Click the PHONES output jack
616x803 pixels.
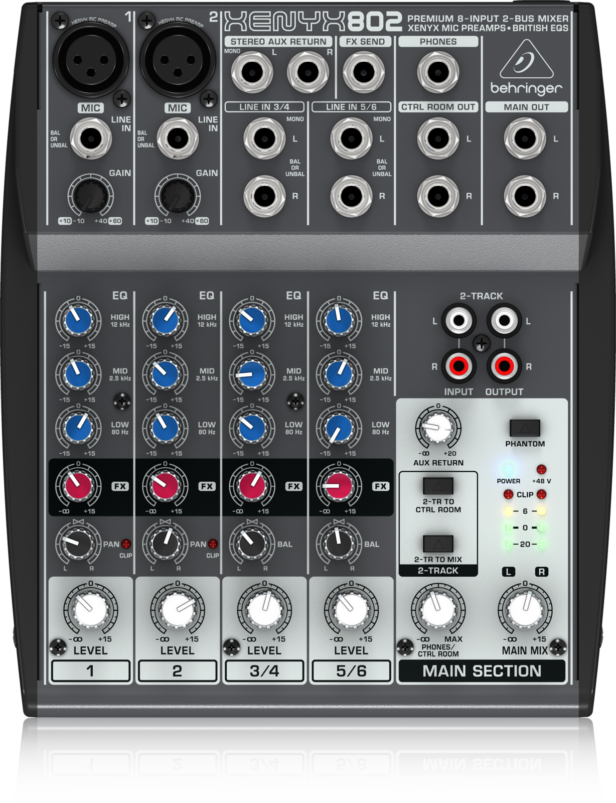tap(438, 72)
